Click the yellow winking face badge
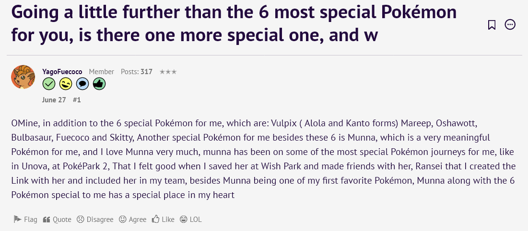Image resolution: width=528 pixels, height=231 pixels. (x=66, y=85)
